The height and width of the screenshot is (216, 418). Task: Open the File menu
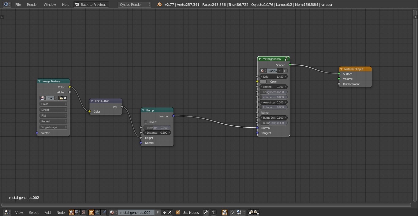click(x=18, y=5)
